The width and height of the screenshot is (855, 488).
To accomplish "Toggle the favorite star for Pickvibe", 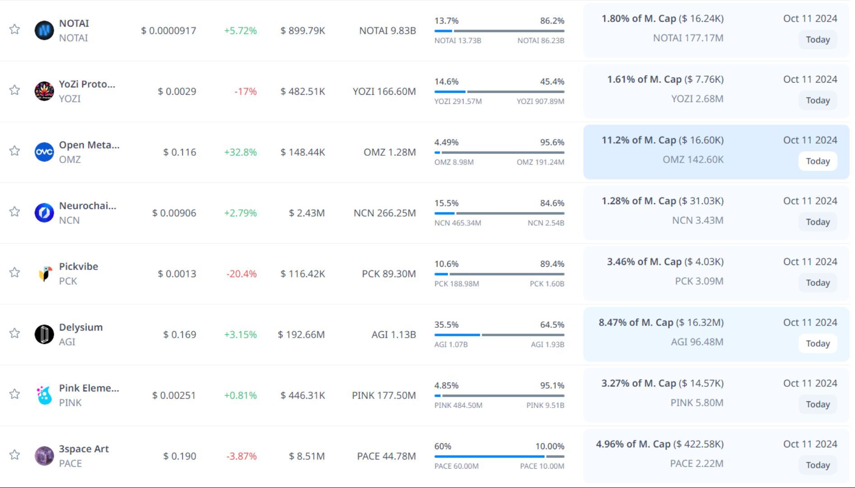I will [x=15, y=272].
